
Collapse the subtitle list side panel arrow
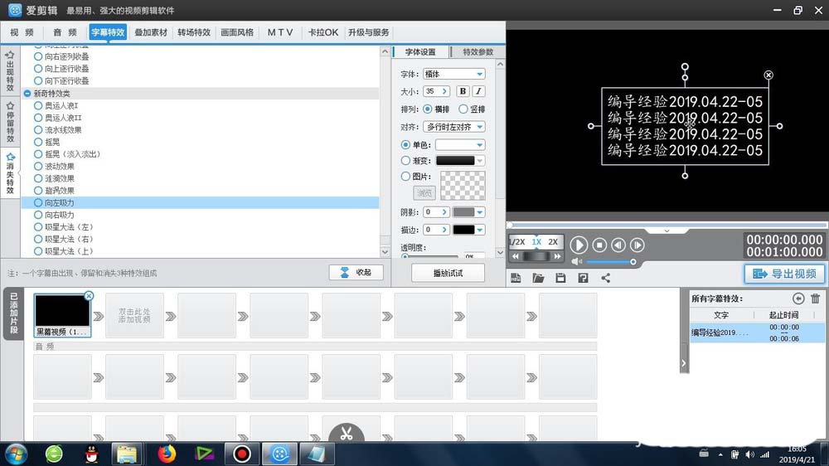[x=684, y=363]
